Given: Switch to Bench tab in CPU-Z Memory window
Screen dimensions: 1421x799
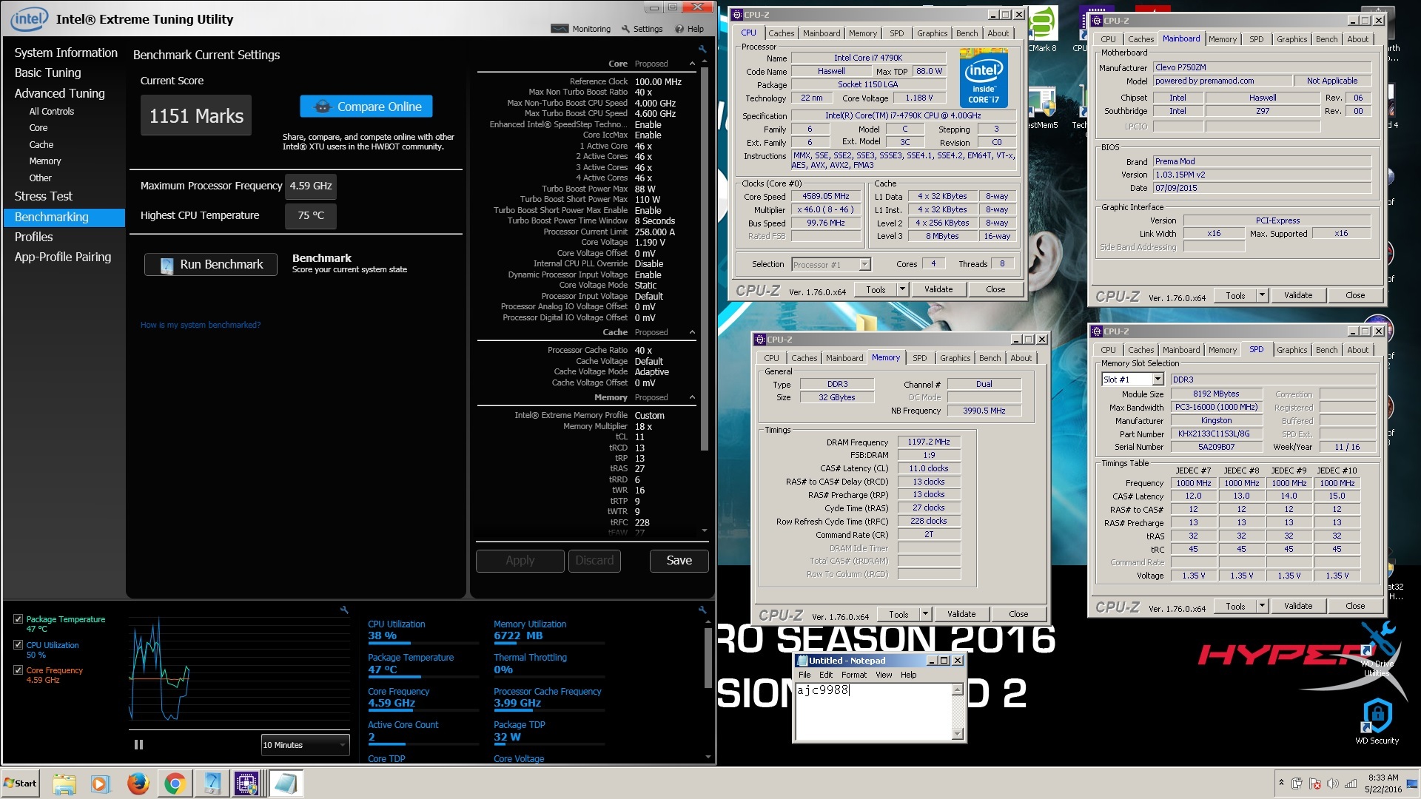Looking at the screenshot, I should tap(990, 358).
